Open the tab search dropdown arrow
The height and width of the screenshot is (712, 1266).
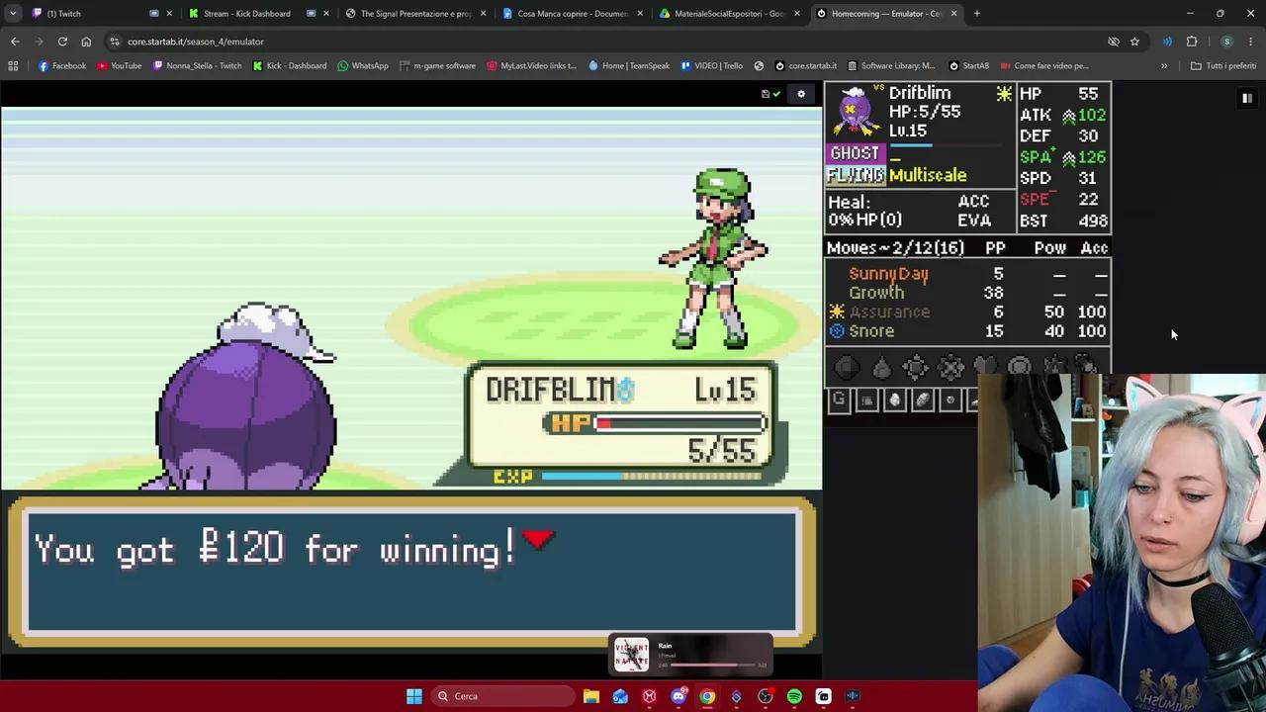point(12,13)
